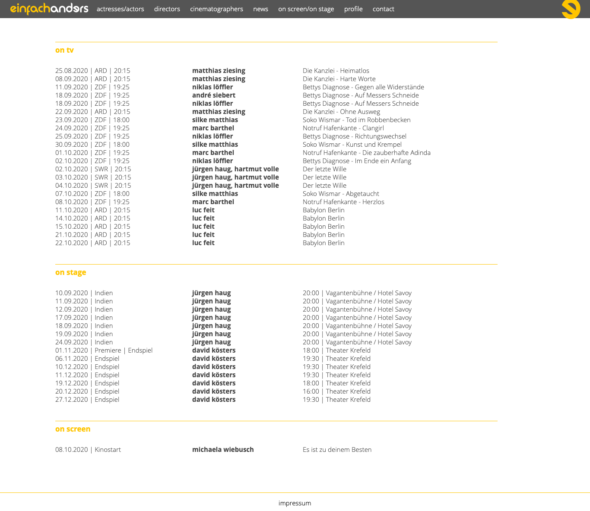This screenshot has width=590, height=511.
Task: Click the einfachanders logo
Action: (x=49, y=9)
